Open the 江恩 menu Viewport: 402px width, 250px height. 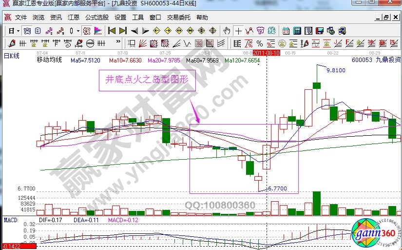click(x=73, y=18)
